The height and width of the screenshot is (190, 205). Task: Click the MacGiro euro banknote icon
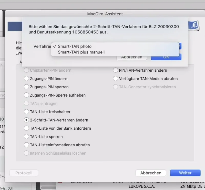[x=194, y=26]
